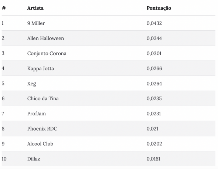Image resolution: width=218 pixels, height=169 pixels.
Task: Select the 9 Miller artist name
Action: pyautogui.click(x=36, y=23)
